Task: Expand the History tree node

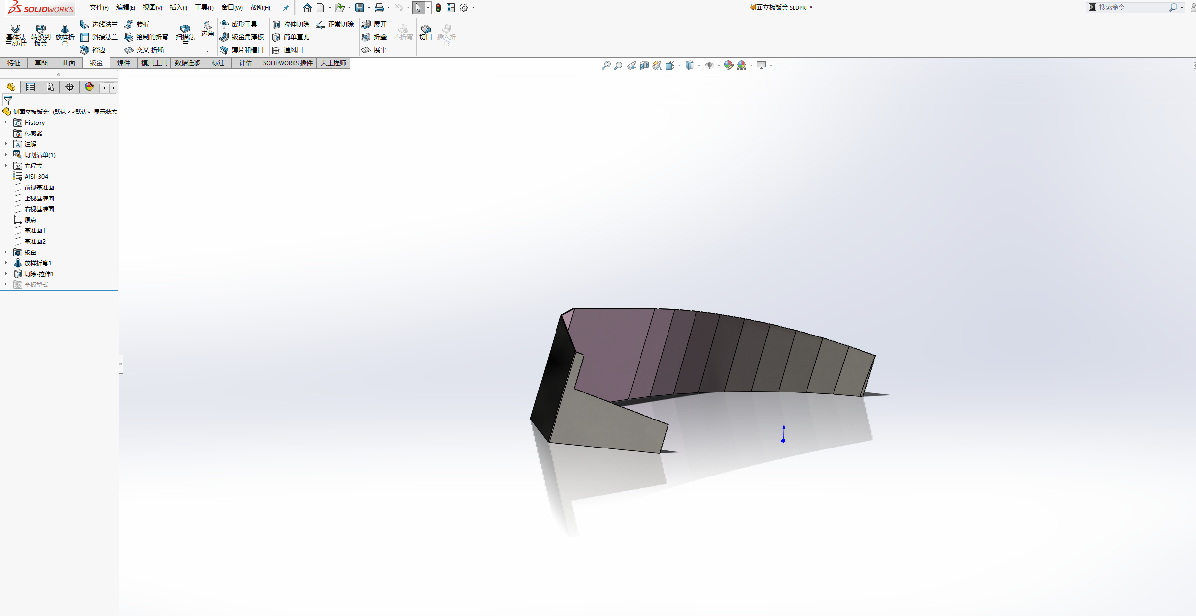Action: pyautogui.click(x=6, y=122)
